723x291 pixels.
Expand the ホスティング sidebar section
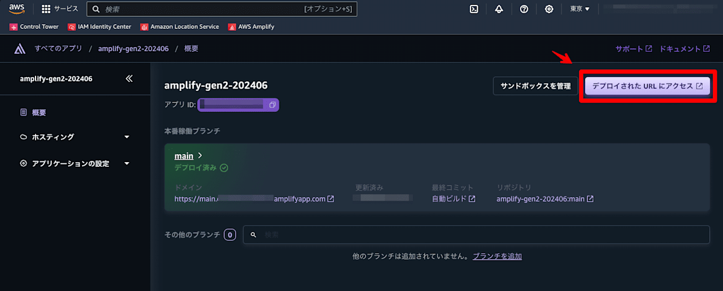click(75, 137)
